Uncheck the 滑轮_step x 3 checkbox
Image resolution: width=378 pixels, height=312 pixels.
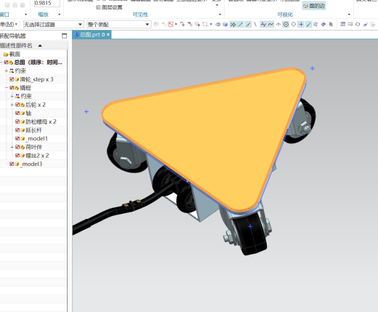12,79
